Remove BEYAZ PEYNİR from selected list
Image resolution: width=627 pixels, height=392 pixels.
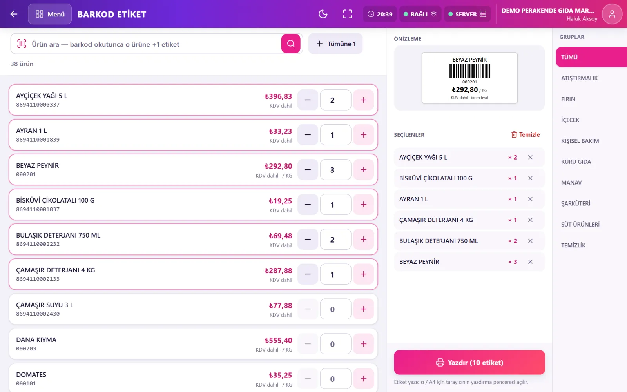530,262
